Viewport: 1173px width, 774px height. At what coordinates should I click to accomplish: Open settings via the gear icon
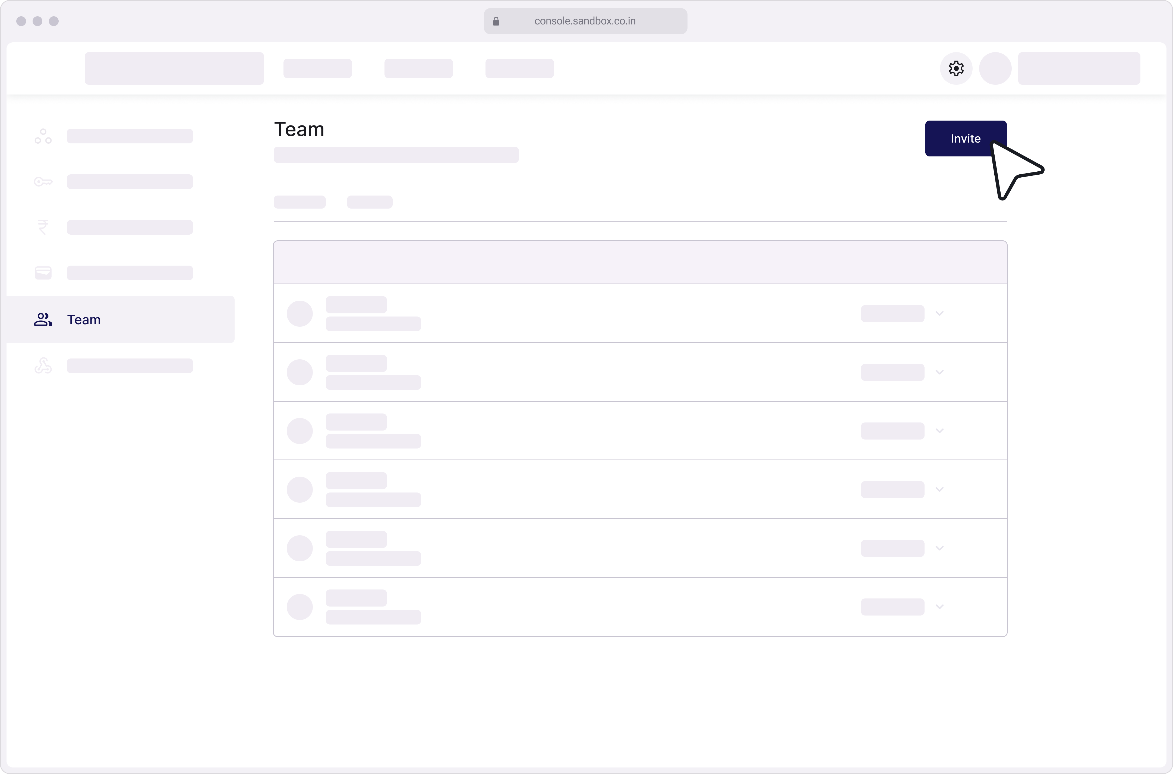tap(956, 69)
